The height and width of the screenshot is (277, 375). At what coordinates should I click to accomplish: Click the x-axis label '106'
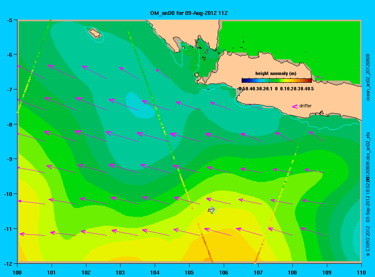pos(224,272)
